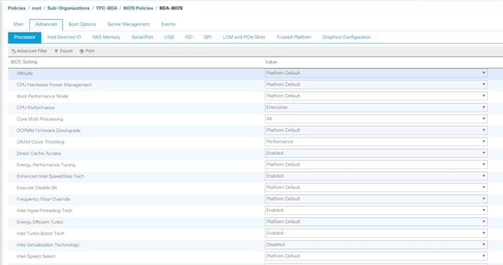Select the Direct Cache Access label
503x265 pixels.
click(x=39, y=153)
